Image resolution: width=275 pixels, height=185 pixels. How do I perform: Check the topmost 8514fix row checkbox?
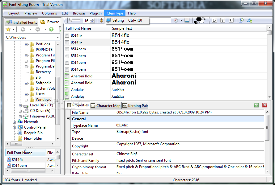[67, 35]
